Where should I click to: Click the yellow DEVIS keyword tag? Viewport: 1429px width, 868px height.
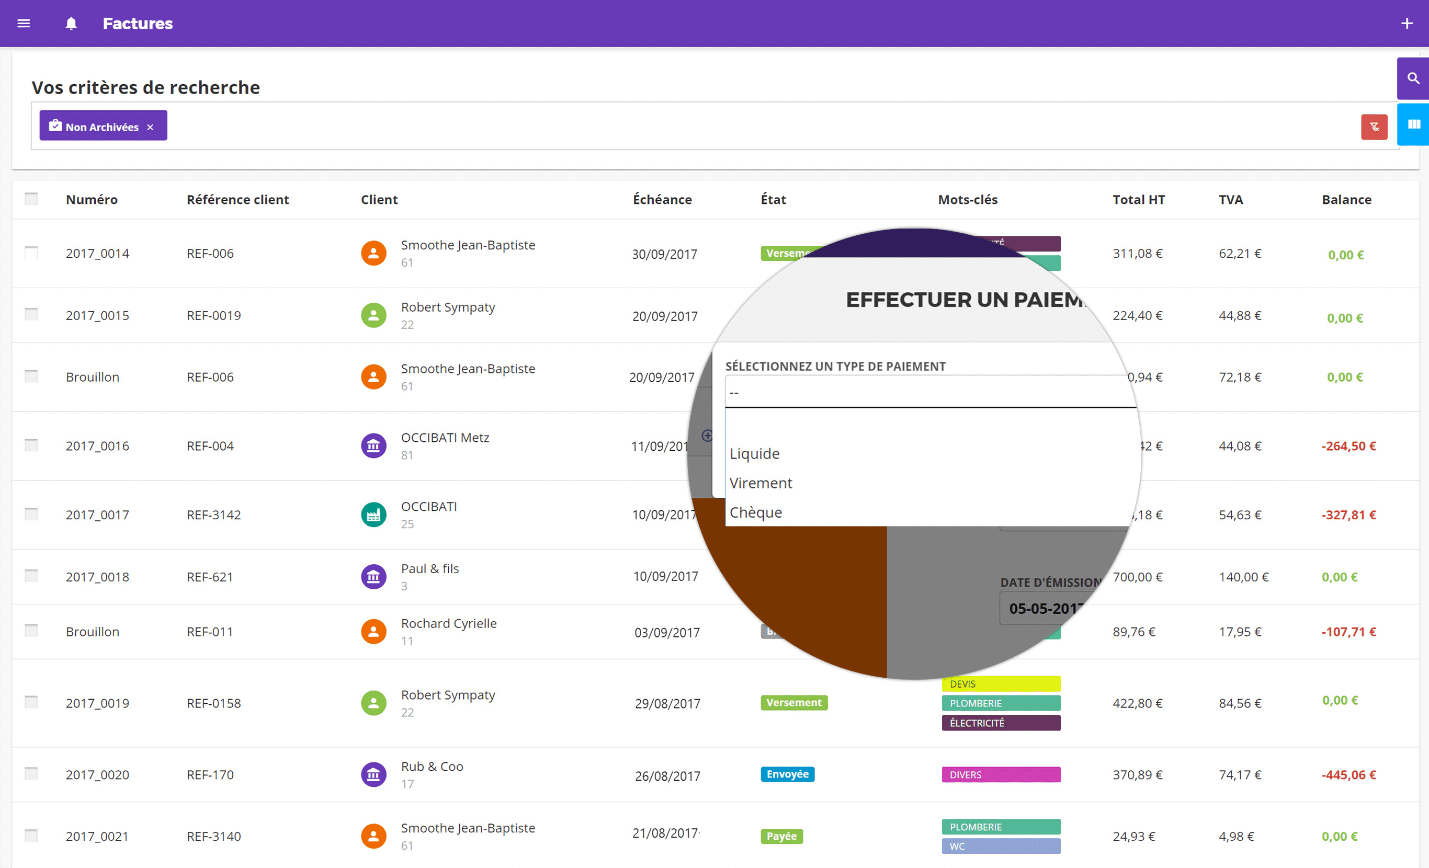pos(1001,683)
